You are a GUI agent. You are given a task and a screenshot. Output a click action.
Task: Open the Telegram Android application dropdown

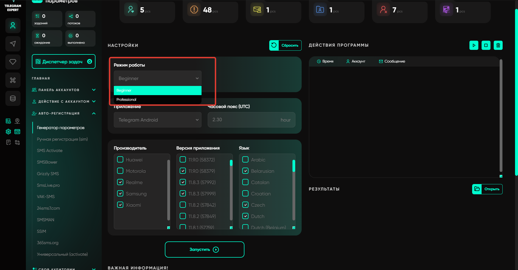point(157,120)
